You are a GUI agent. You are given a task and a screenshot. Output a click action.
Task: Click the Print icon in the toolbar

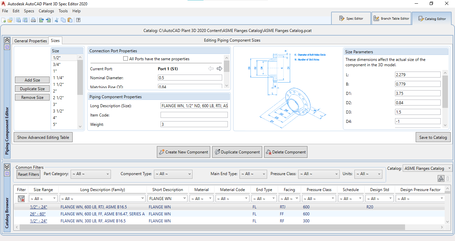click(x=33, y=20)
